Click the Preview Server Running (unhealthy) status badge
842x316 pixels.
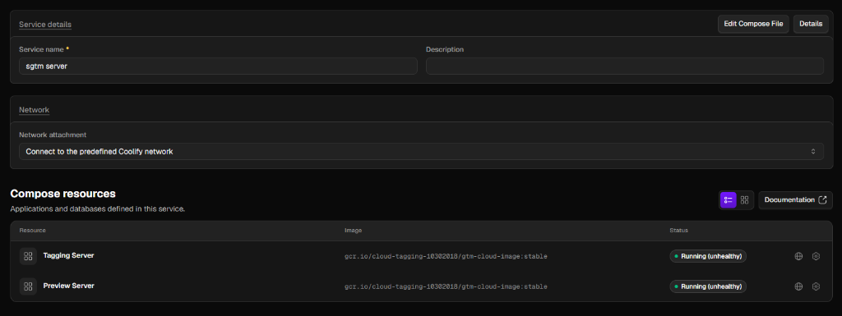coord(708,286)
